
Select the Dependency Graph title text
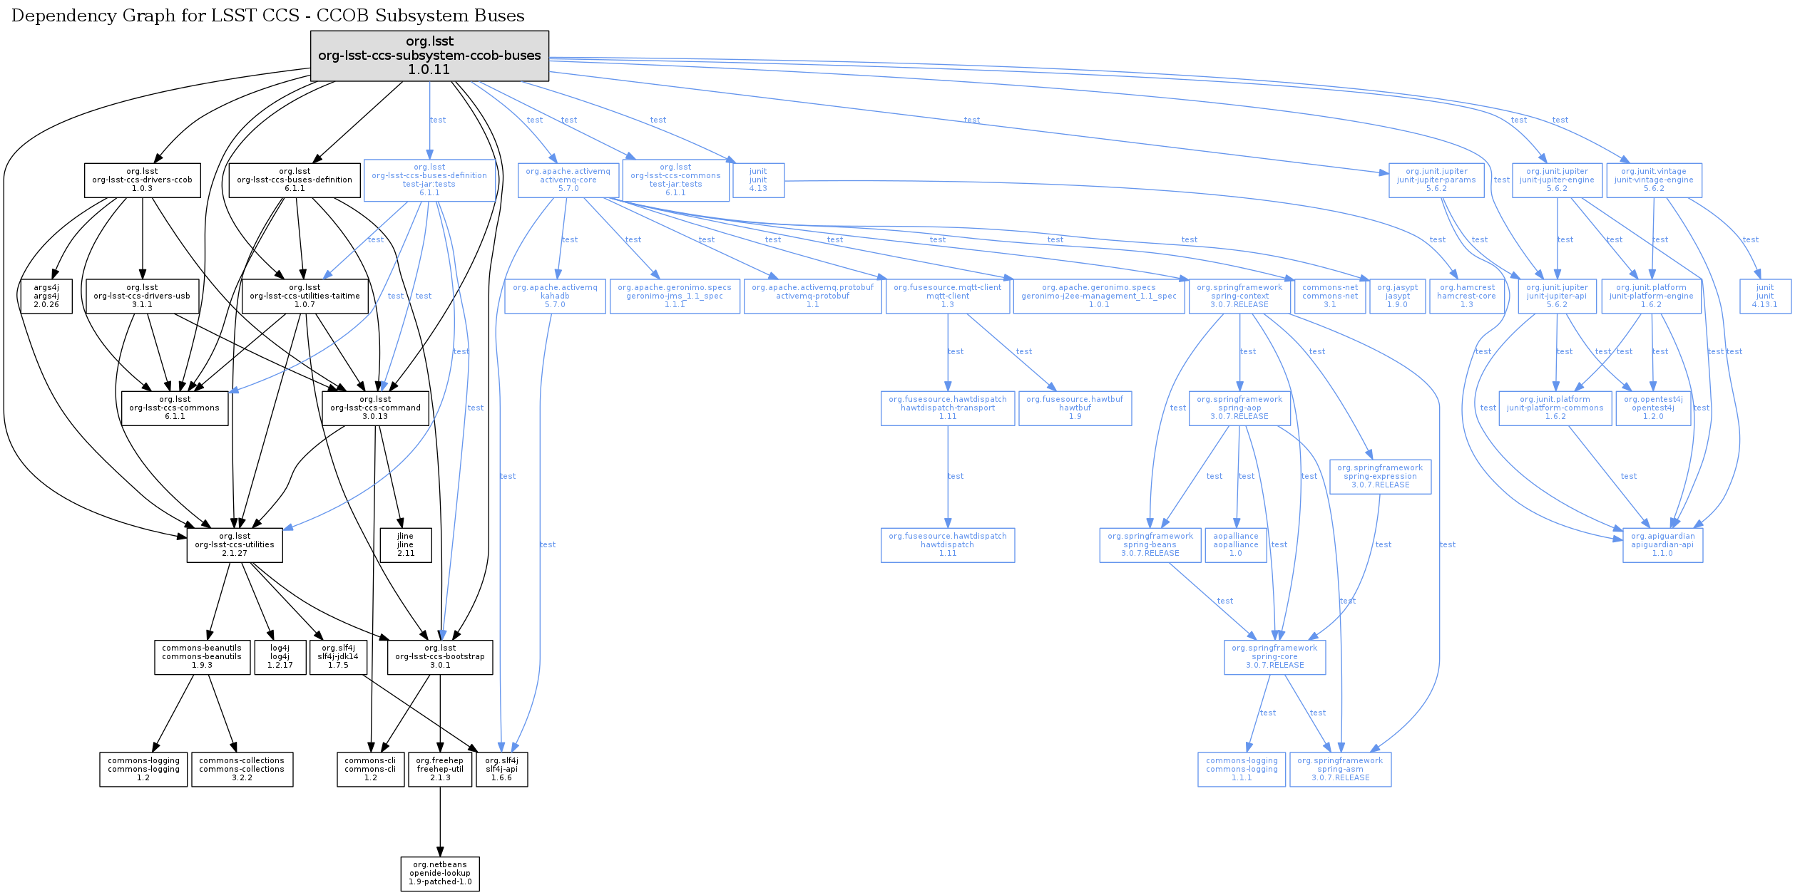267,16
